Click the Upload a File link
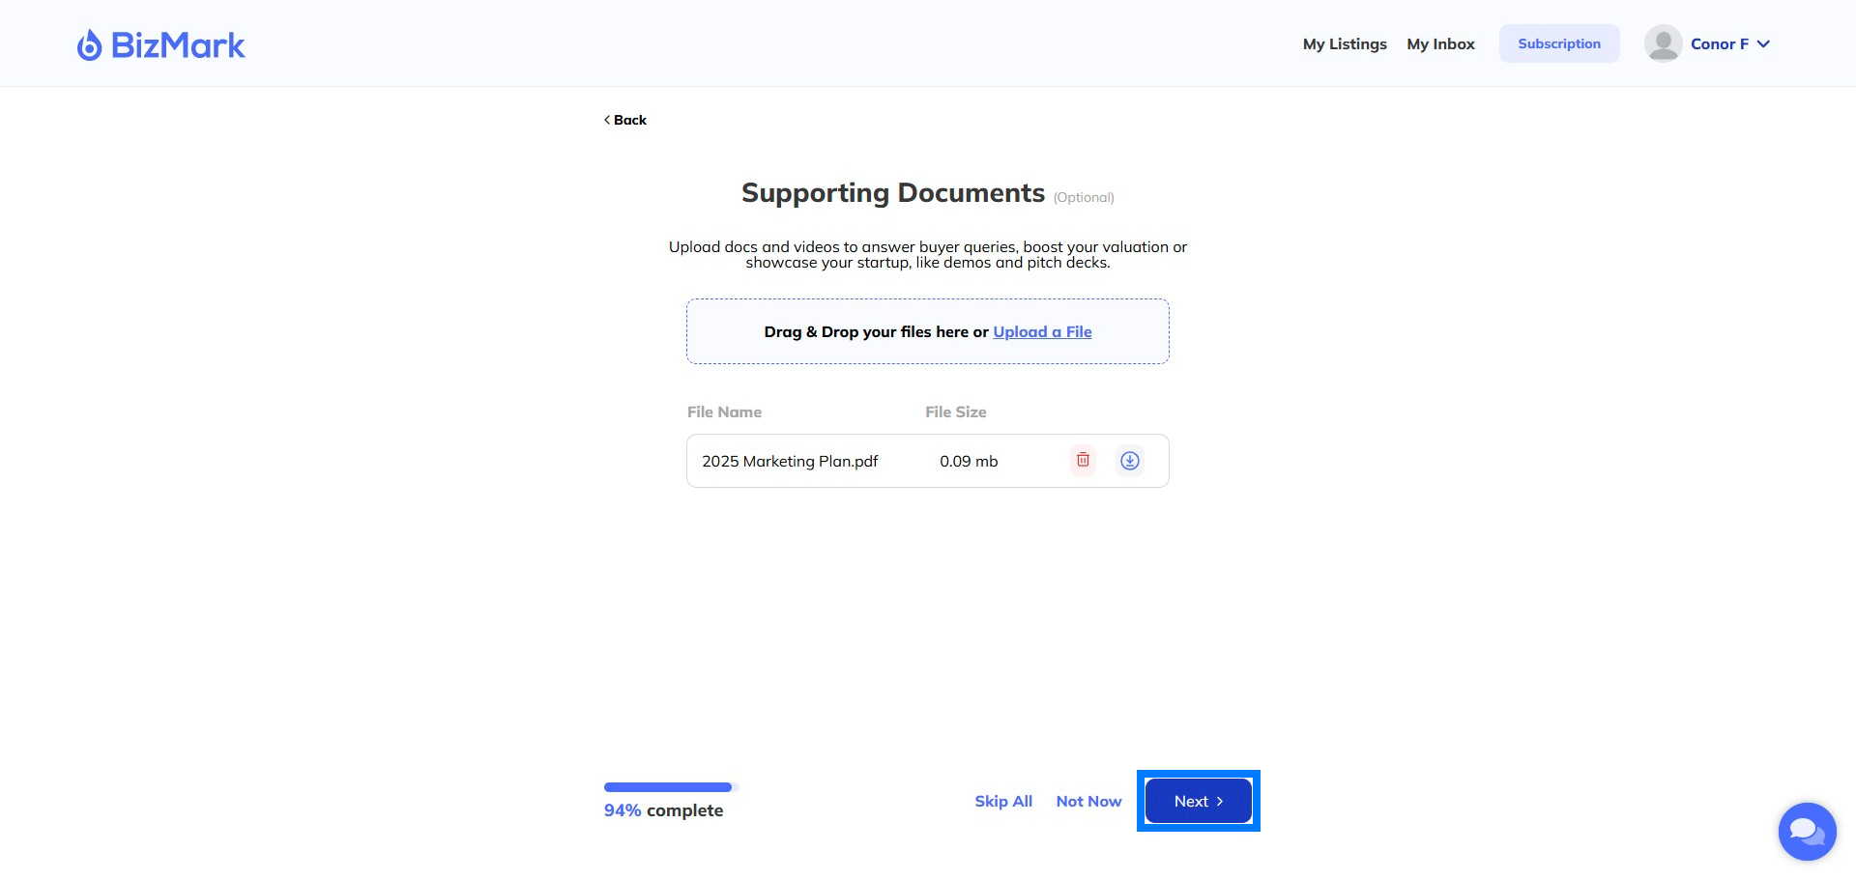Image resolution: width=1856 pixels, height=880 pixels. point(1042,331)
